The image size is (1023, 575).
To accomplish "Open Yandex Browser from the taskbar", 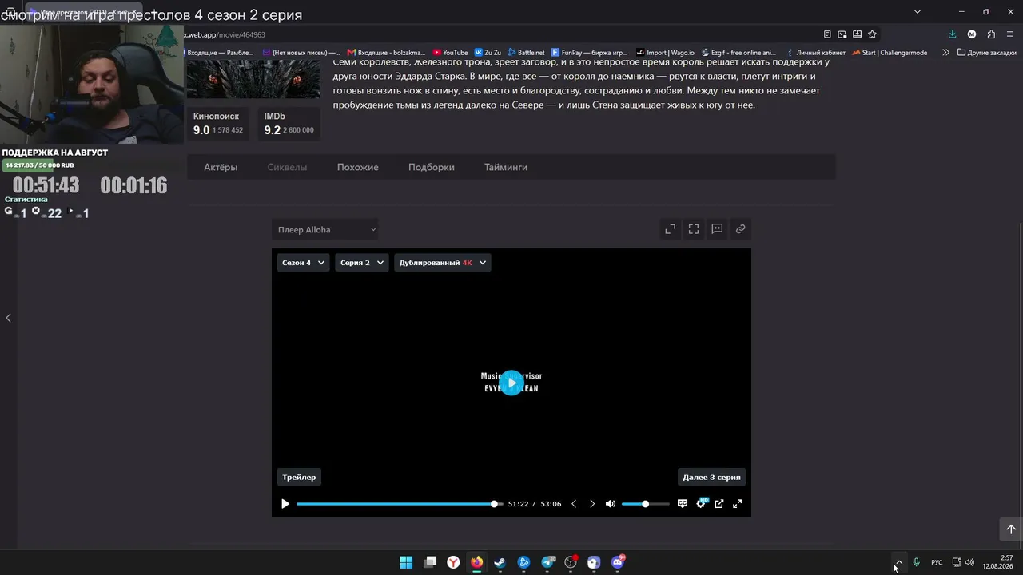I will [x=453, y=562].
